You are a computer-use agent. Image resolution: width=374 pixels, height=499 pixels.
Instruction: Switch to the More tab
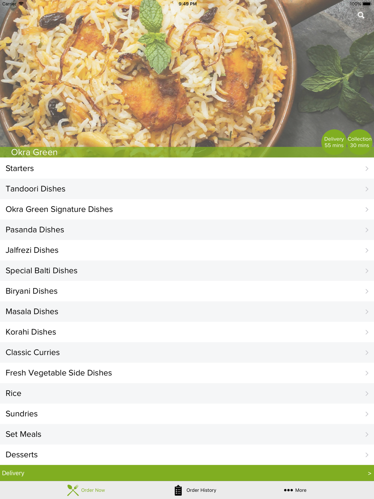[x=295, y=490]
